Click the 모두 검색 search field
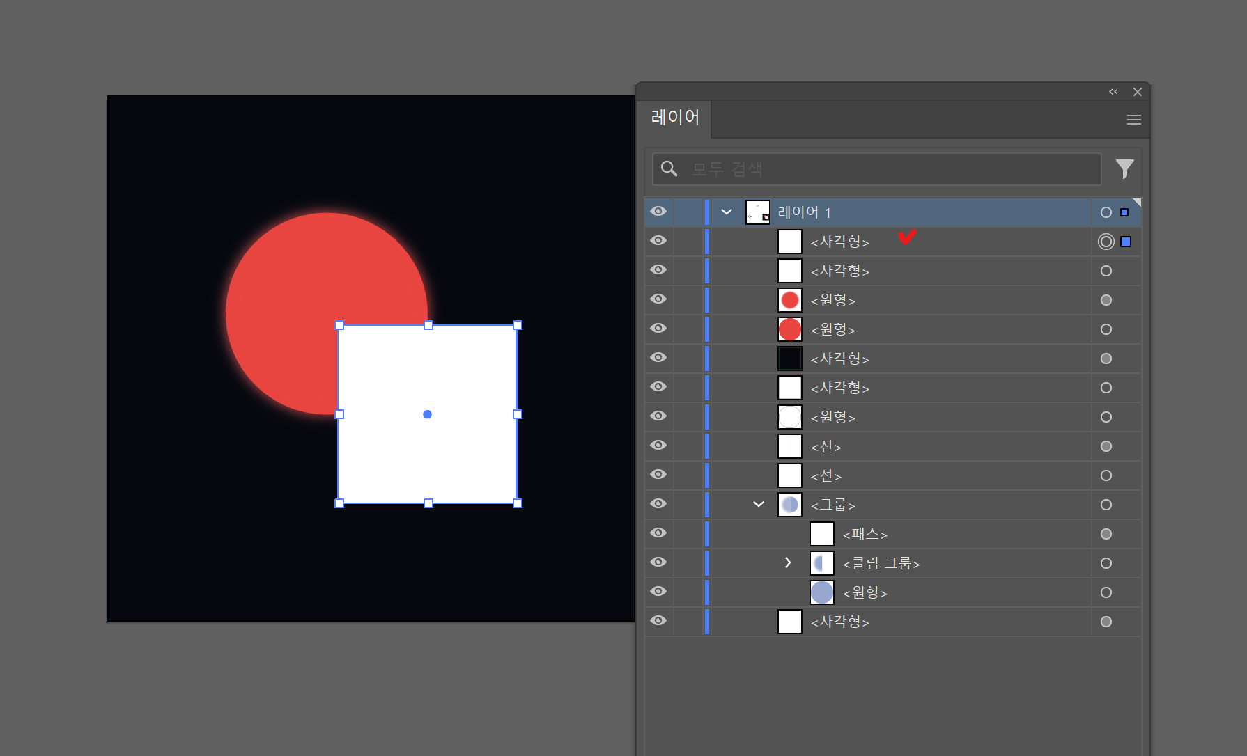Viewport: 1247px width, 756px height. tap(876, 169)
